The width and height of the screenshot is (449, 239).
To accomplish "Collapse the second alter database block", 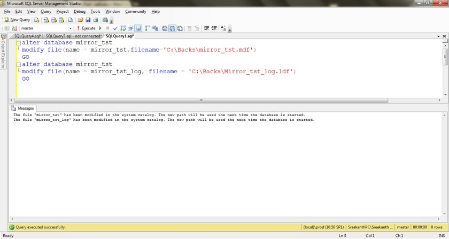I will [18, 64].
